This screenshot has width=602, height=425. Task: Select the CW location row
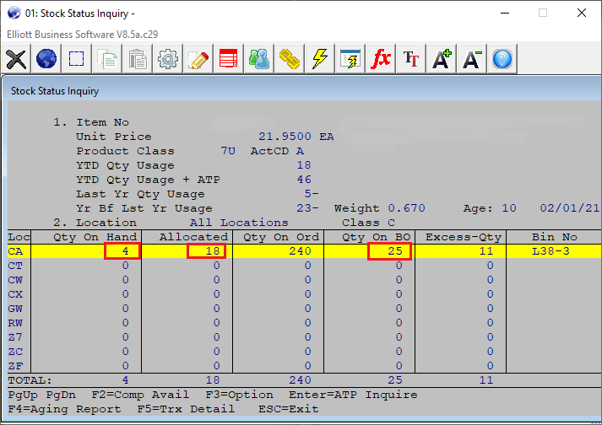tap(304, 280)
